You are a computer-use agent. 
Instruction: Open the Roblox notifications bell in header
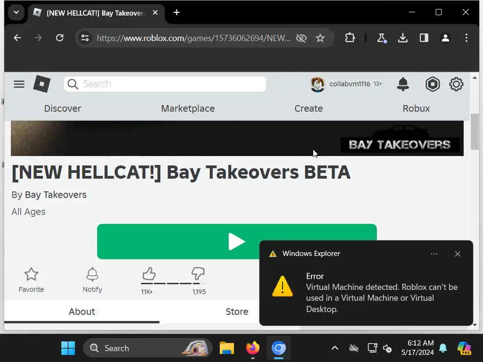(x=403, y=84)
